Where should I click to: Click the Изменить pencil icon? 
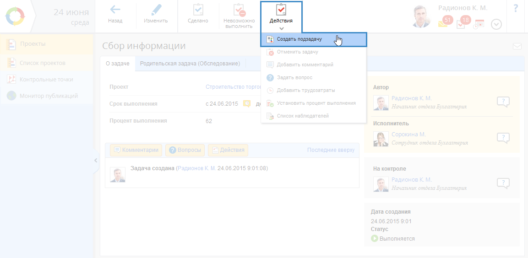[156, 10]
